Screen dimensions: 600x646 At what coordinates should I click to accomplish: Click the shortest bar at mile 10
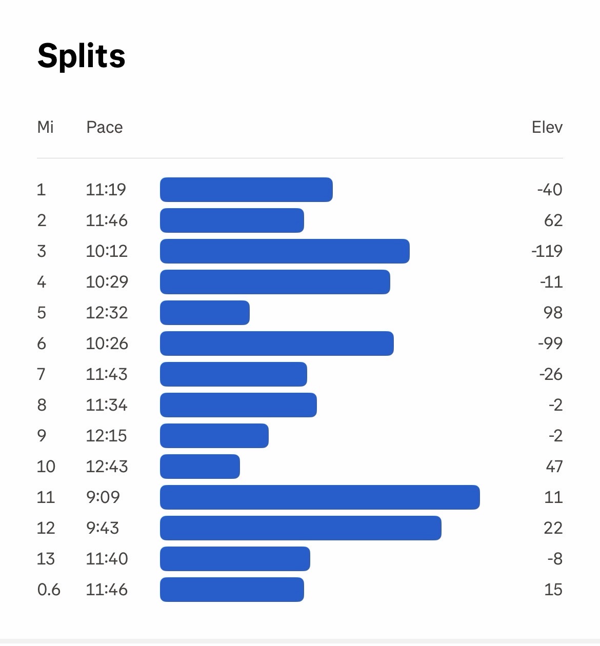point(200,467)
